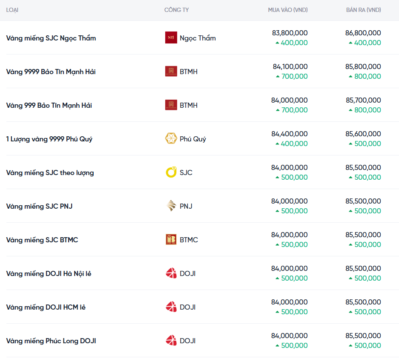This screenshot has width=399, height=359.
Task: Click DOJI logo in HCM lẻ row
Action: pos(171,307)
